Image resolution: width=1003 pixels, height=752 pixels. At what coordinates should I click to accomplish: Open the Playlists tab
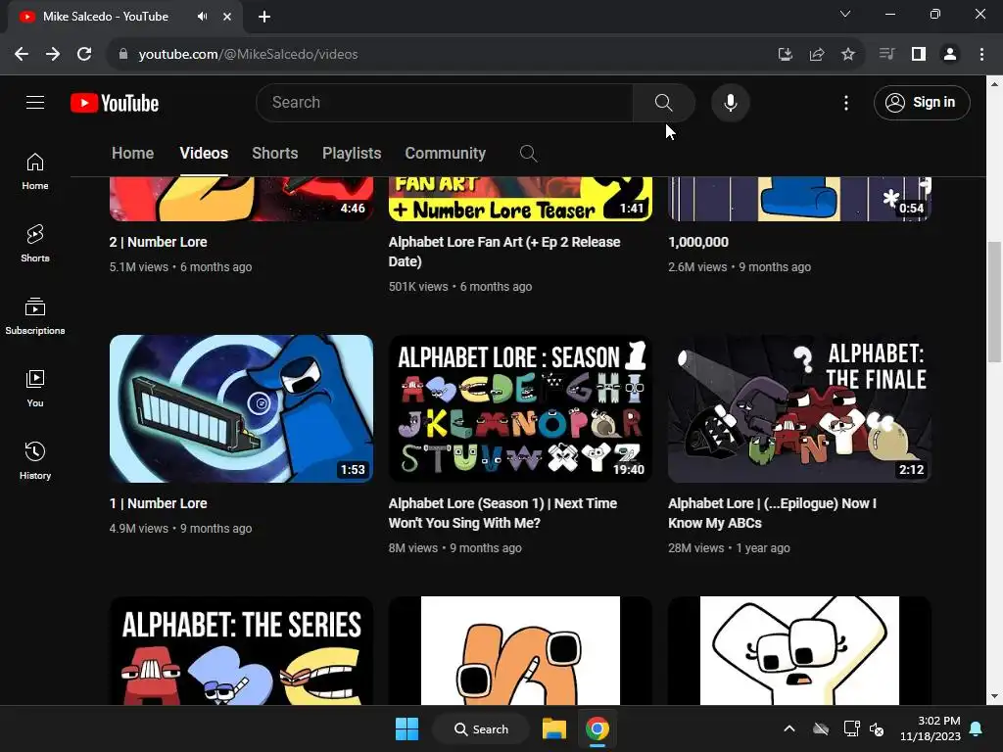352,154
